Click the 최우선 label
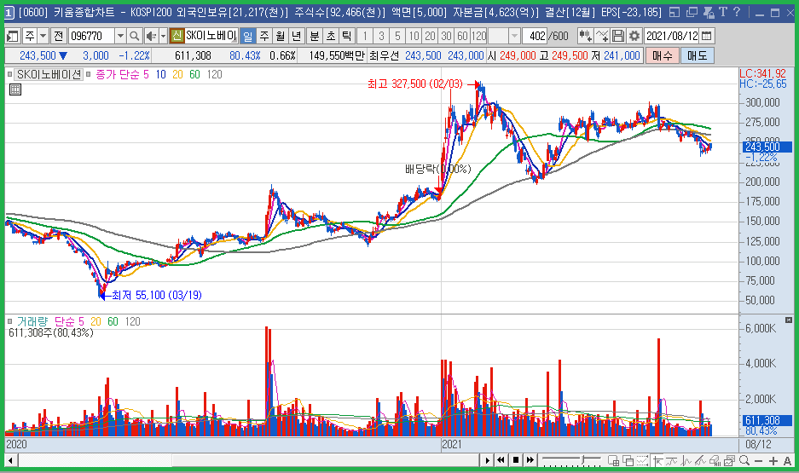Image resolution: width=799 pixels, height=473 pixels. 384,55
